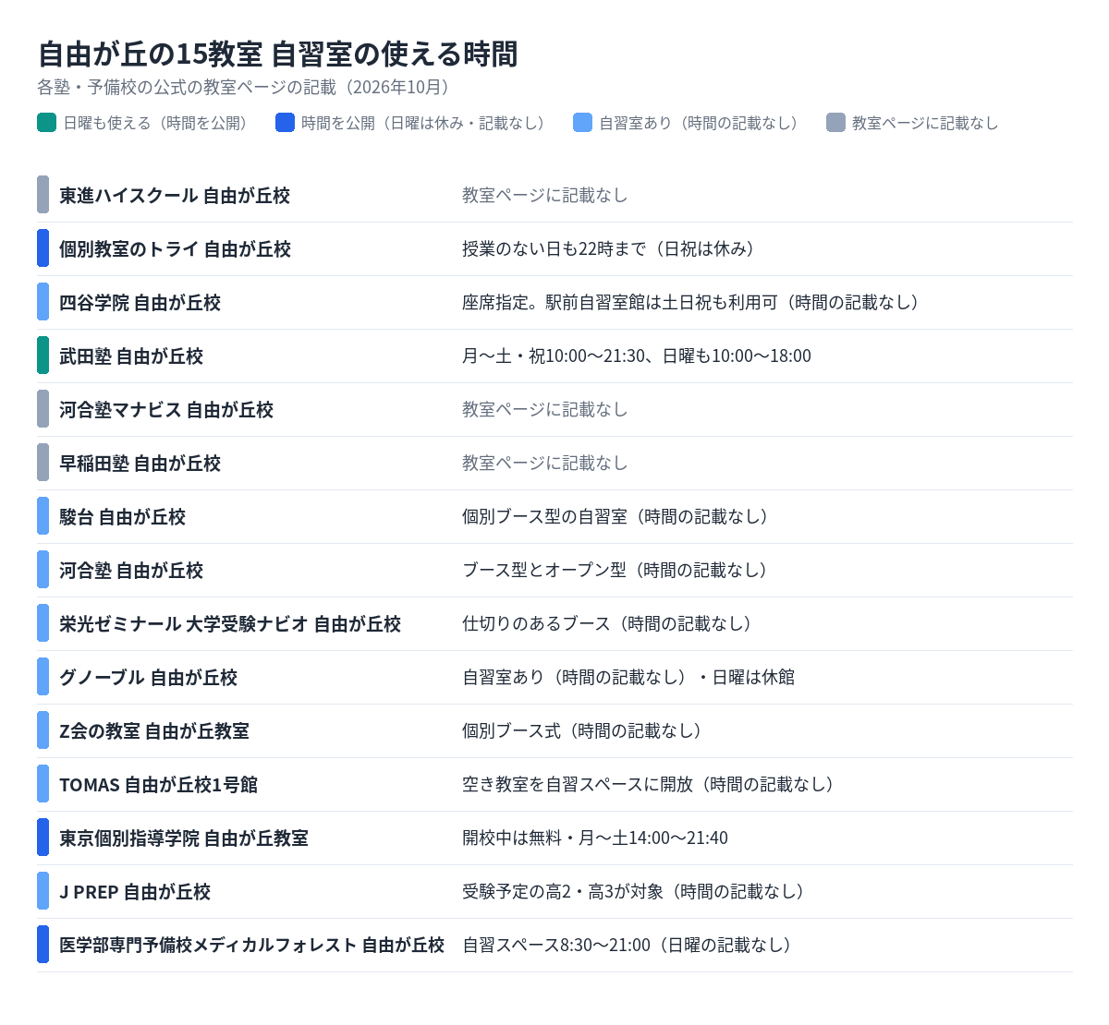Viewport: 1109px width, 1025px height.
Task: Click the dark blue legend swatch for 時間を公開
Action: pos(286,123)
